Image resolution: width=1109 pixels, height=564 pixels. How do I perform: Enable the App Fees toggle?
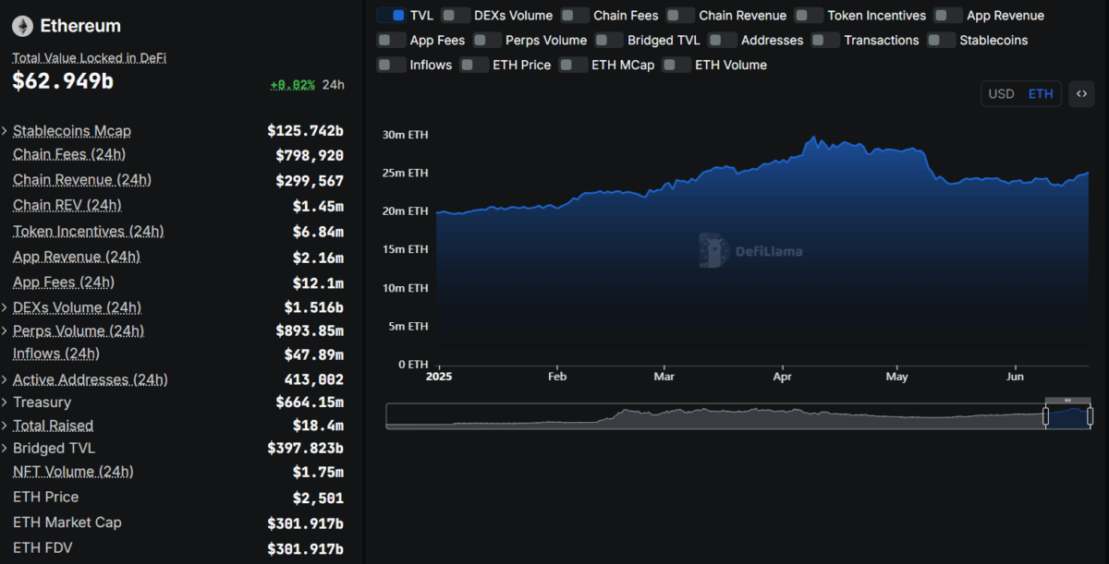391,40
